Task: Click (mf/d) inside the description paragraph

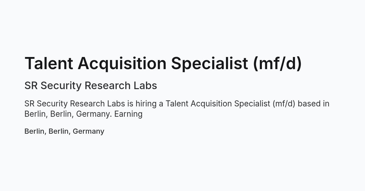Action: coord(284,104)
